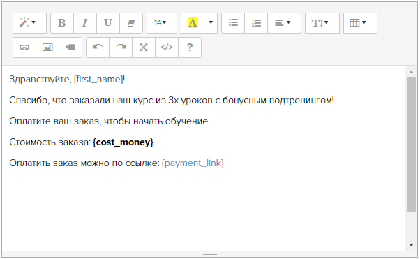
Task: Click the scrollbar down arrow
Action: pos(411,244)
